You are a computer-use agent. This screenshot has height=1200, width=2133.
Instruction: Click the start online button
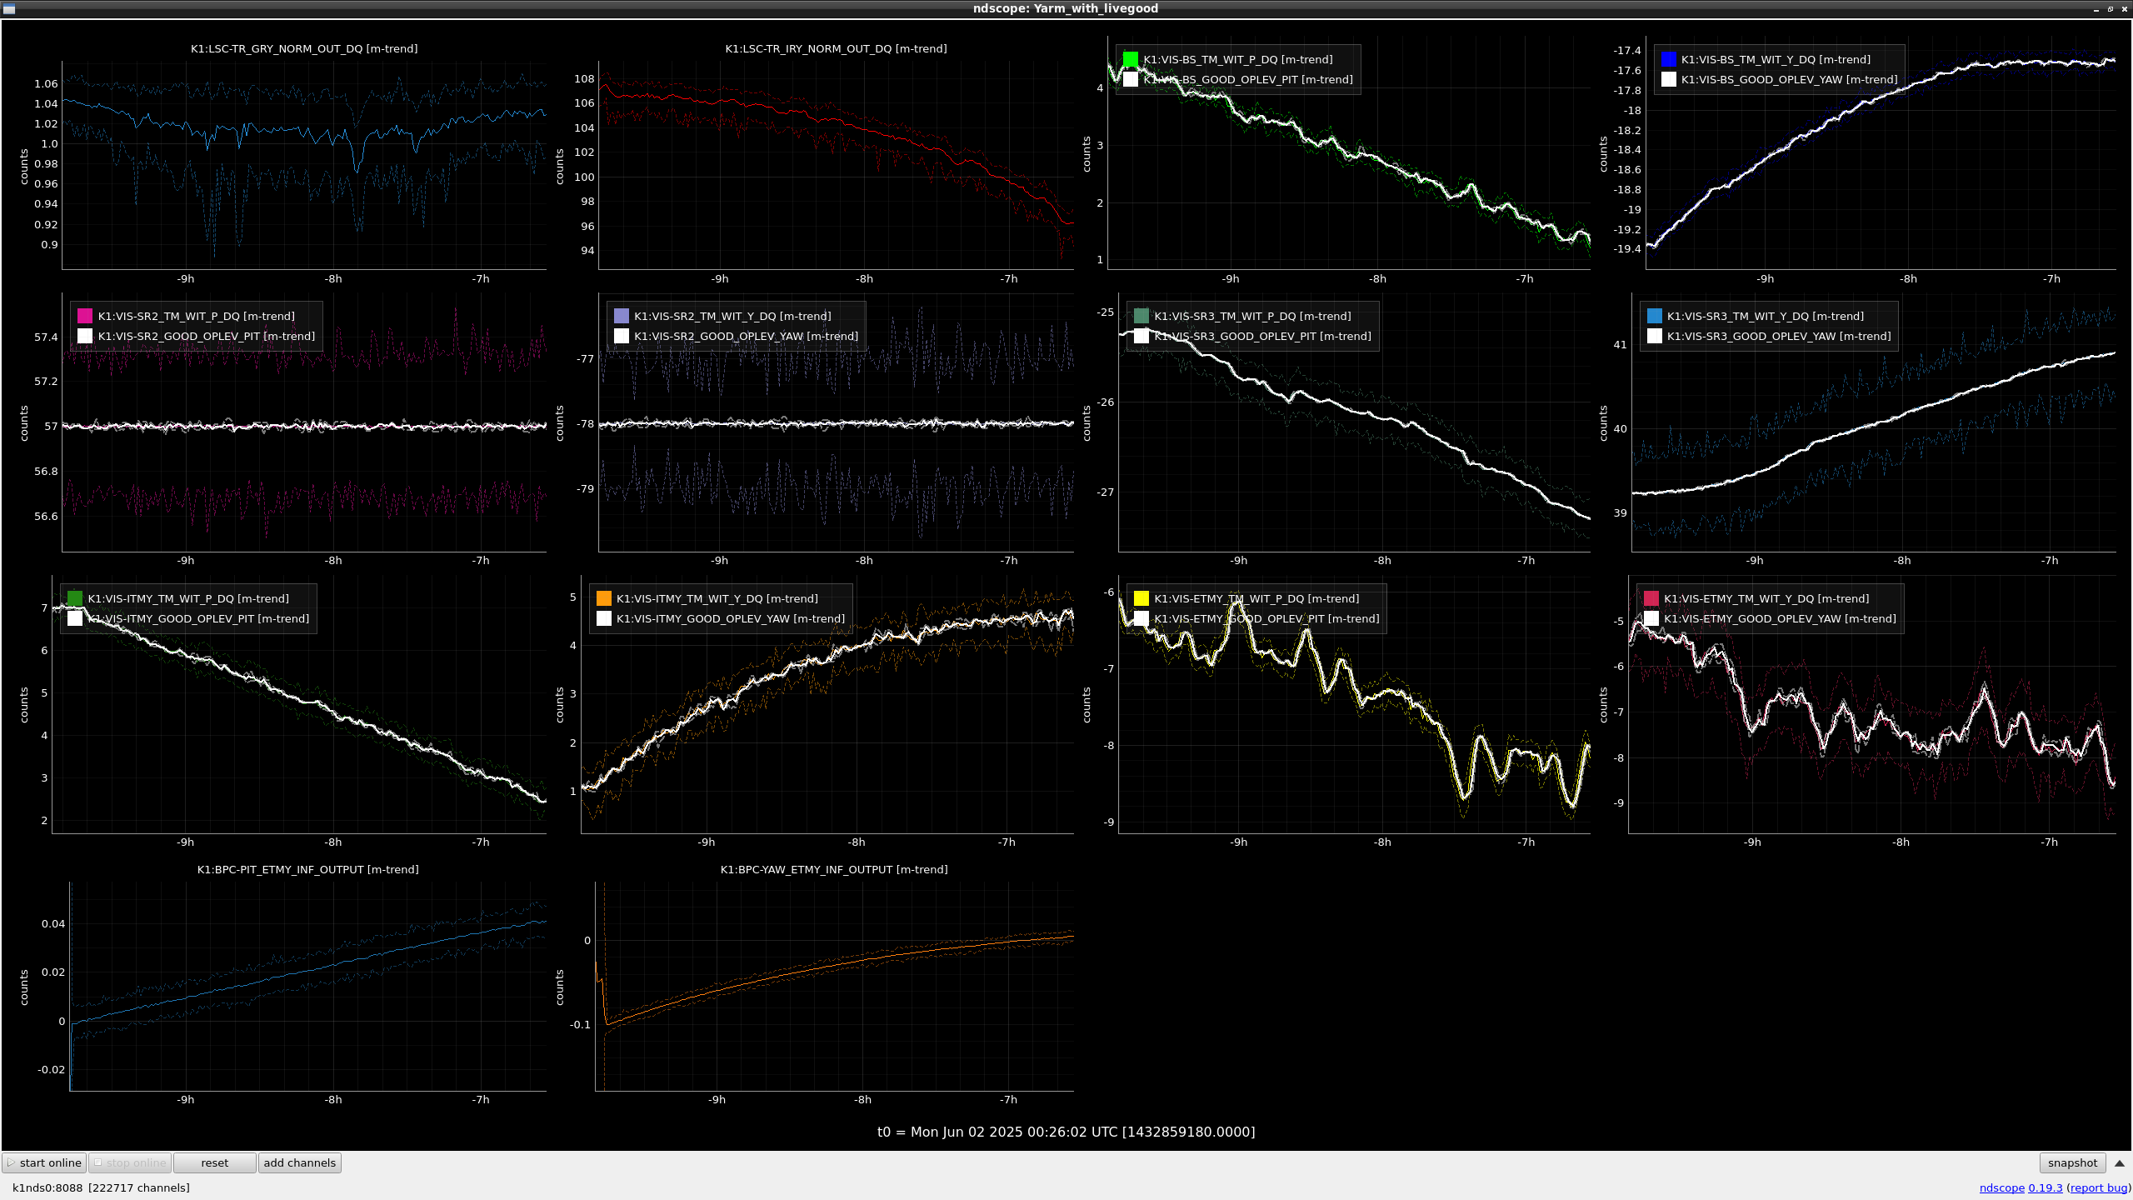(x=44, y=1162)
